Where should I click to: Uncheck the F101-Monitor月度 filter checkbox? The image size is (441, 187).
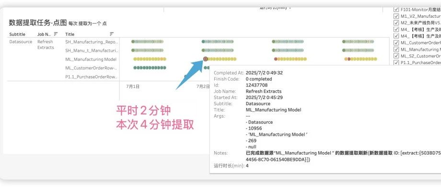[396, 9]
